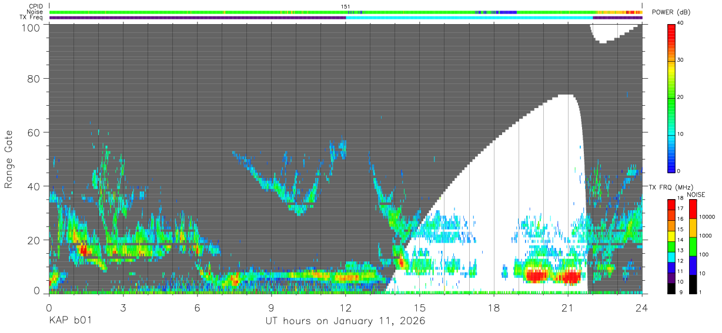722x333 pixels.
Task: Click the 80 tick on the Range Gate axis
Action: (x=34, y=79)
